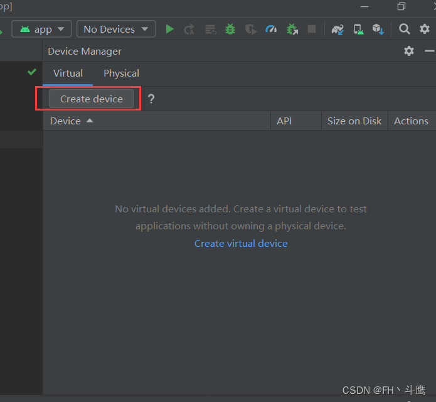Screen dimensions: 436x402
Task: Open the No Devices selector dropdown
Action: (116, 29)
